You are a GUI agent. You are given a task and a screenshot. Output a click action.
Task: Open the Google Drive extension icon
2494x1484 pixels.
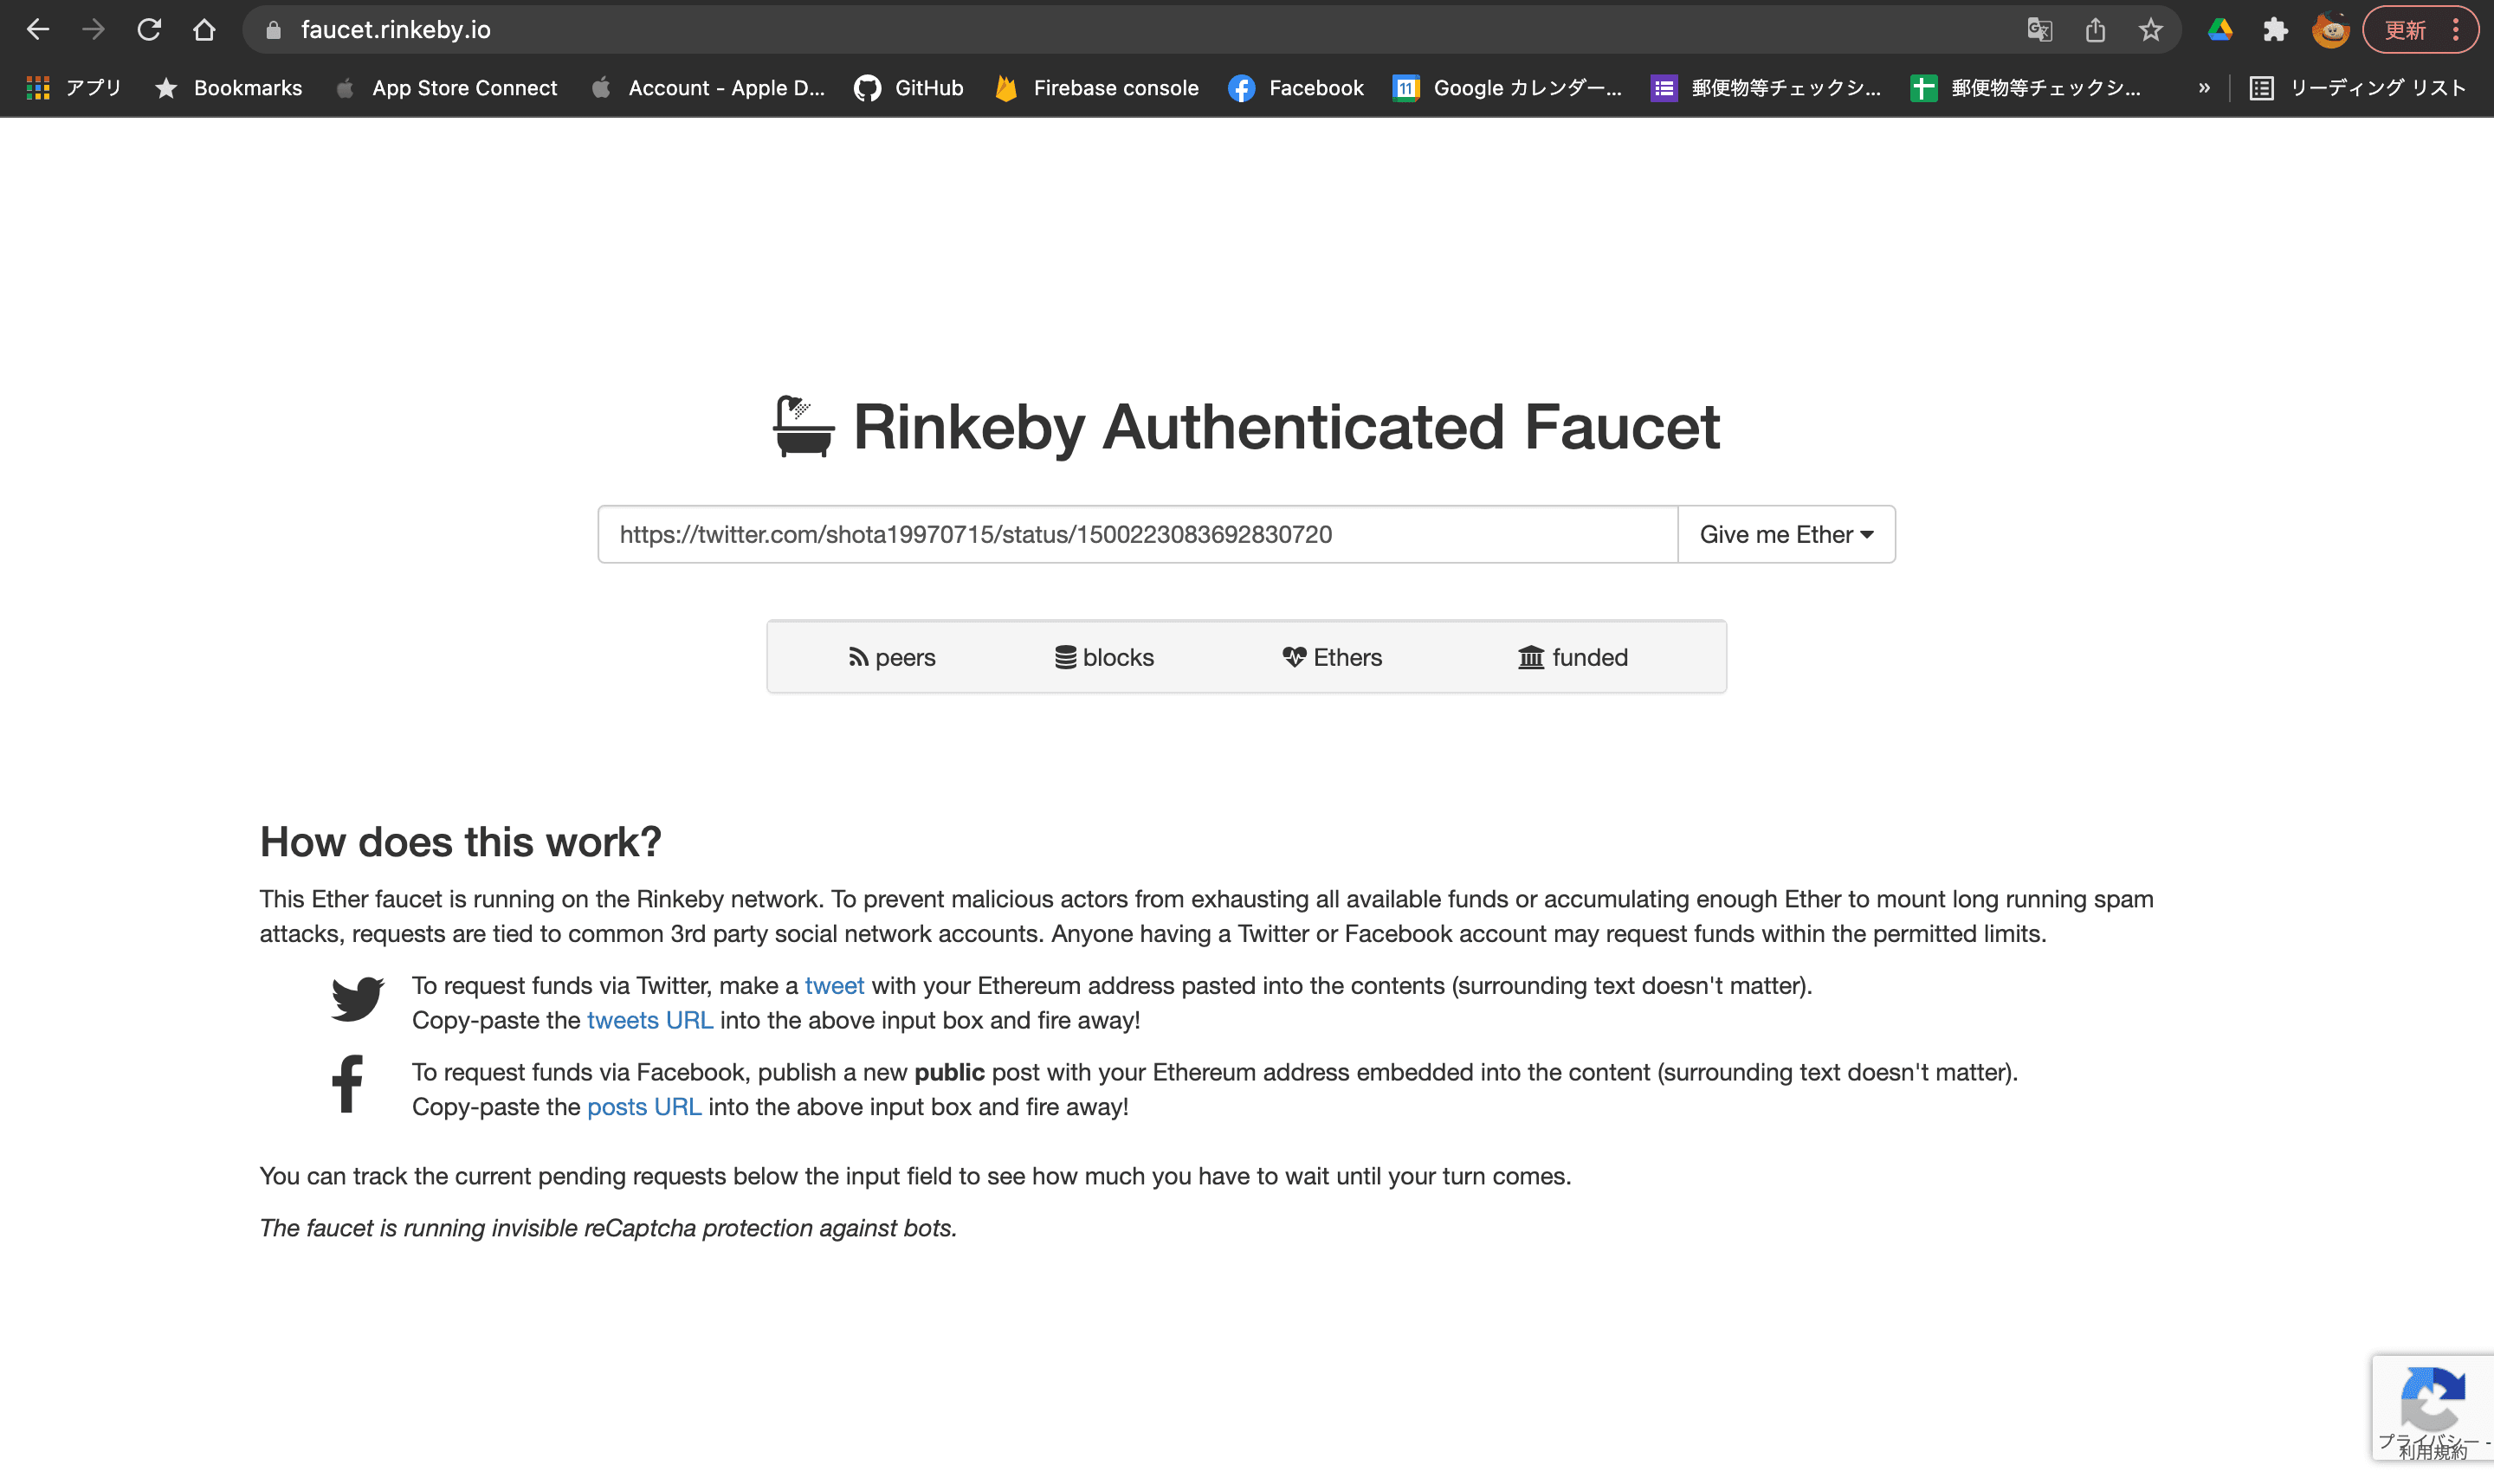[x=2220, y=30]
